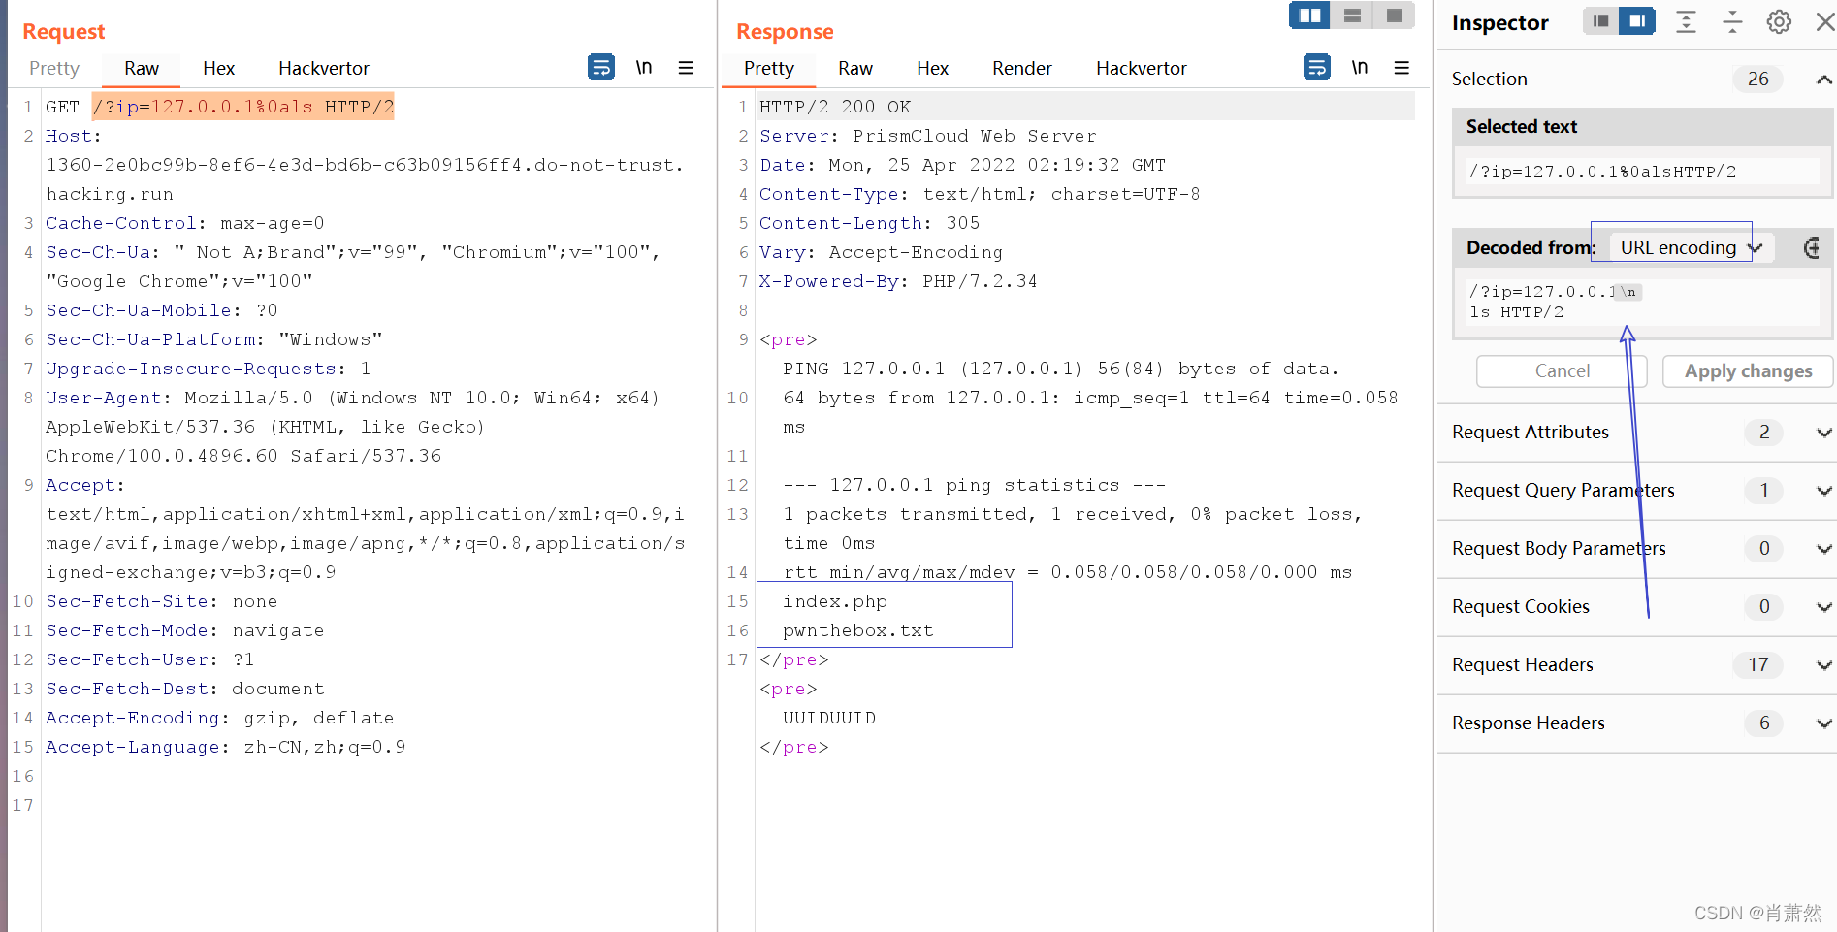Switch Response view to Hex tab
Screen dimensions: 1837x932
click(x=933, y=68)
